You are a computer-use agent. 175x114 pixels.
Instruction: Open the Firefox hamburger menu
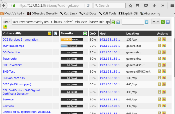(172, 5)
